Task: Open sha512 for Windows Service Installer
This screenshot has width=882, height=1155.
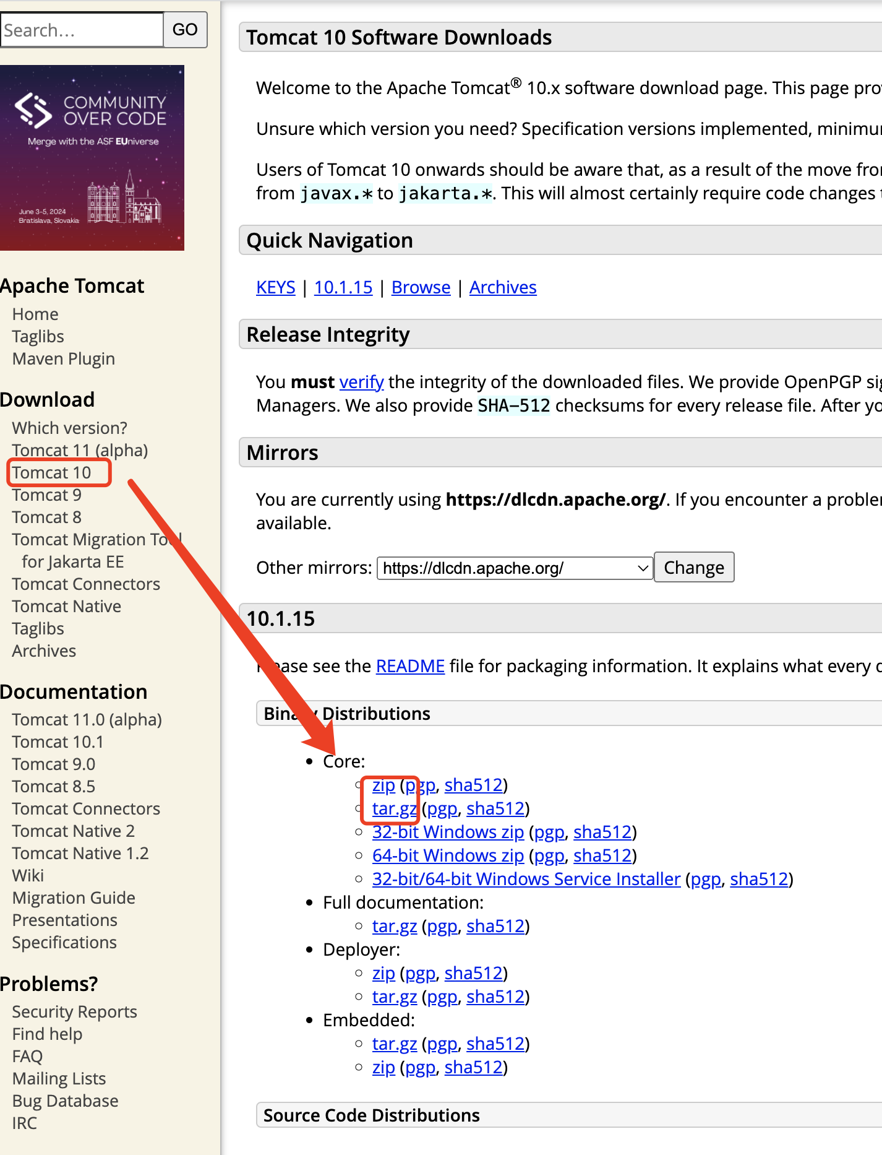Action: coord(759,880)
